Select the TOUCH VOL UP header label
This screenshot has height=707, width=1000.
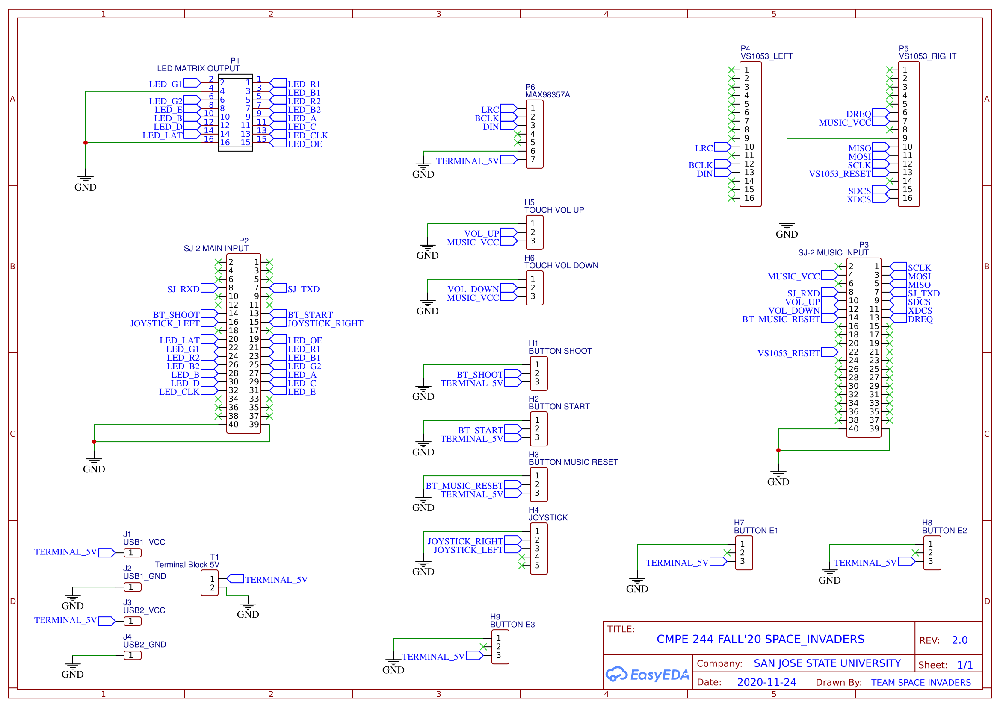coord(553,210)
